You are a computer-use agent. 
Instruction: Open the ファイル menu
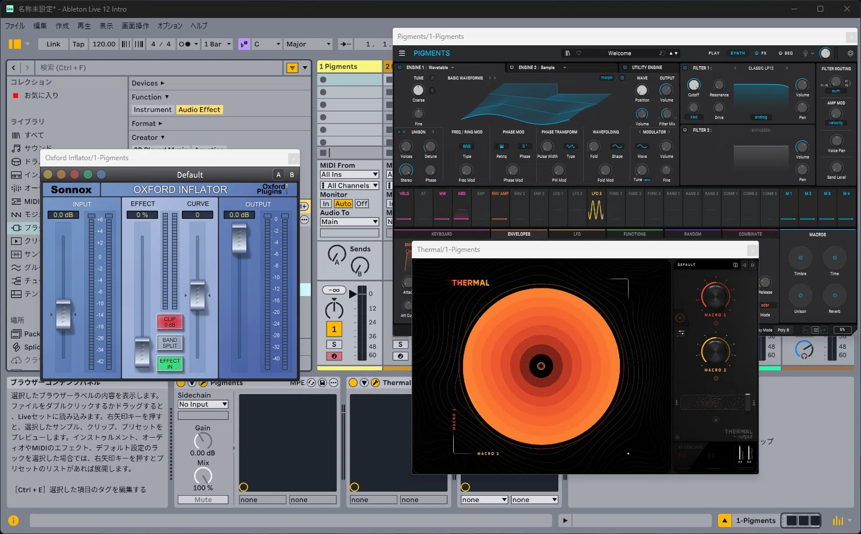tap(15, 26)
